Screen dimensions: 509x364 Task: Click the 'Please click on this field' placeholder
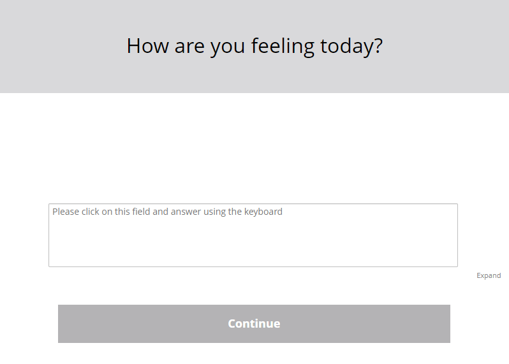tap(167, 212)
